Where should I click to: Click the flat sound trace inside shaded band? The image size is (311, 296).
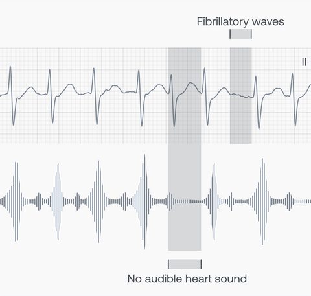pos(189,201)
